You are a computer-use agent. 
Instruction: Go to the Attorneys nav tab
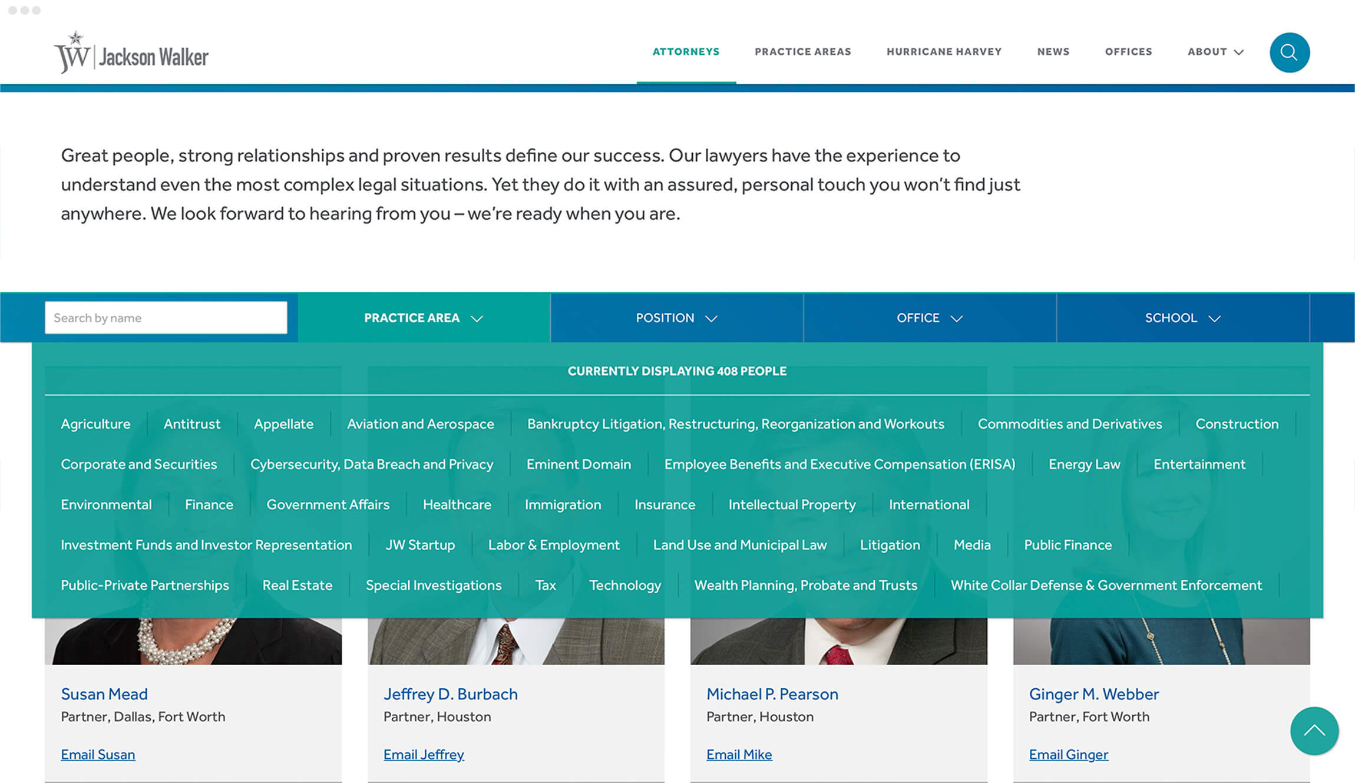(x=686, y=52)
